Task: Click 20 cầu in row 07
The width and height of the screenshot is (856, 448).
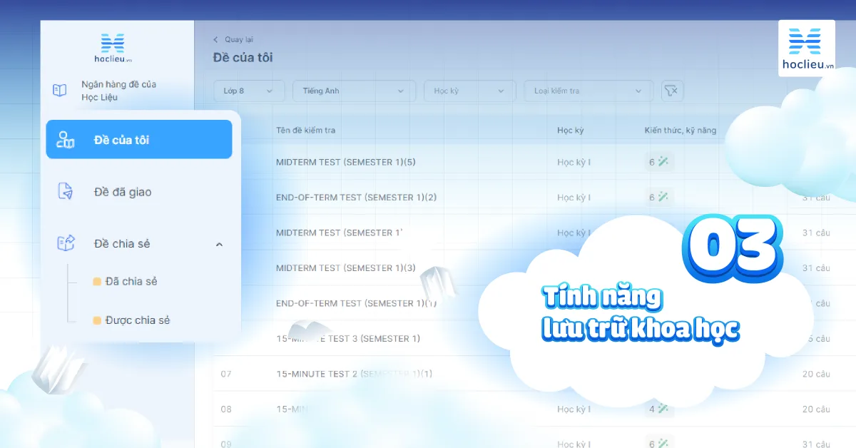Action: coord(816,374)
